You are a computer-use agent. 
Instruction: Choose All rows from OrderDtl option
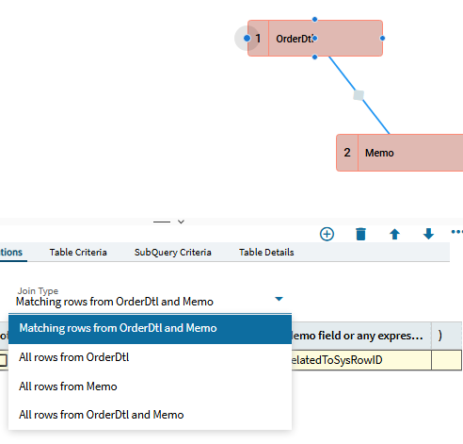click(x=150, y=357)
